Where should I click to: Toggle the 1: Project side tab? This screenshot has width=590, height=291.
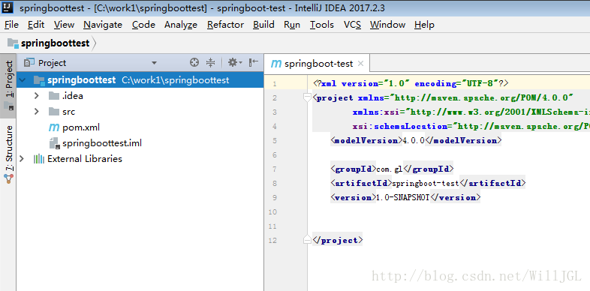pos(8,85)
